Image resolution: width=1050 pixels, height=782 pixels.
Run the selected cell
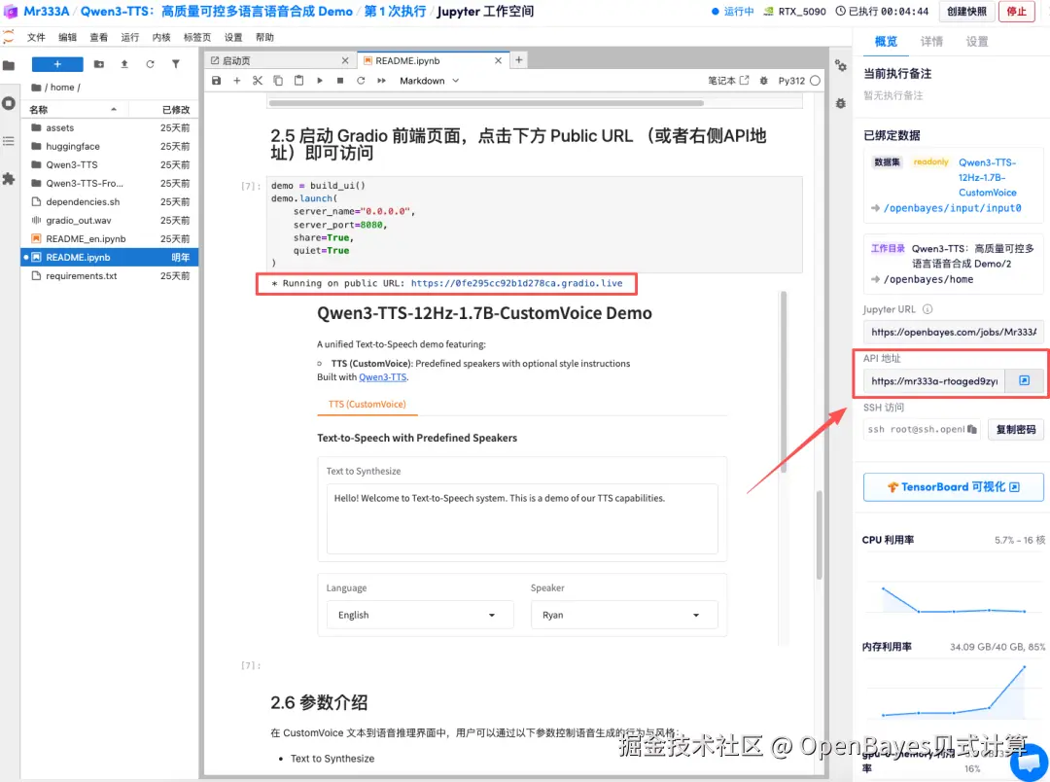[320, 81]
